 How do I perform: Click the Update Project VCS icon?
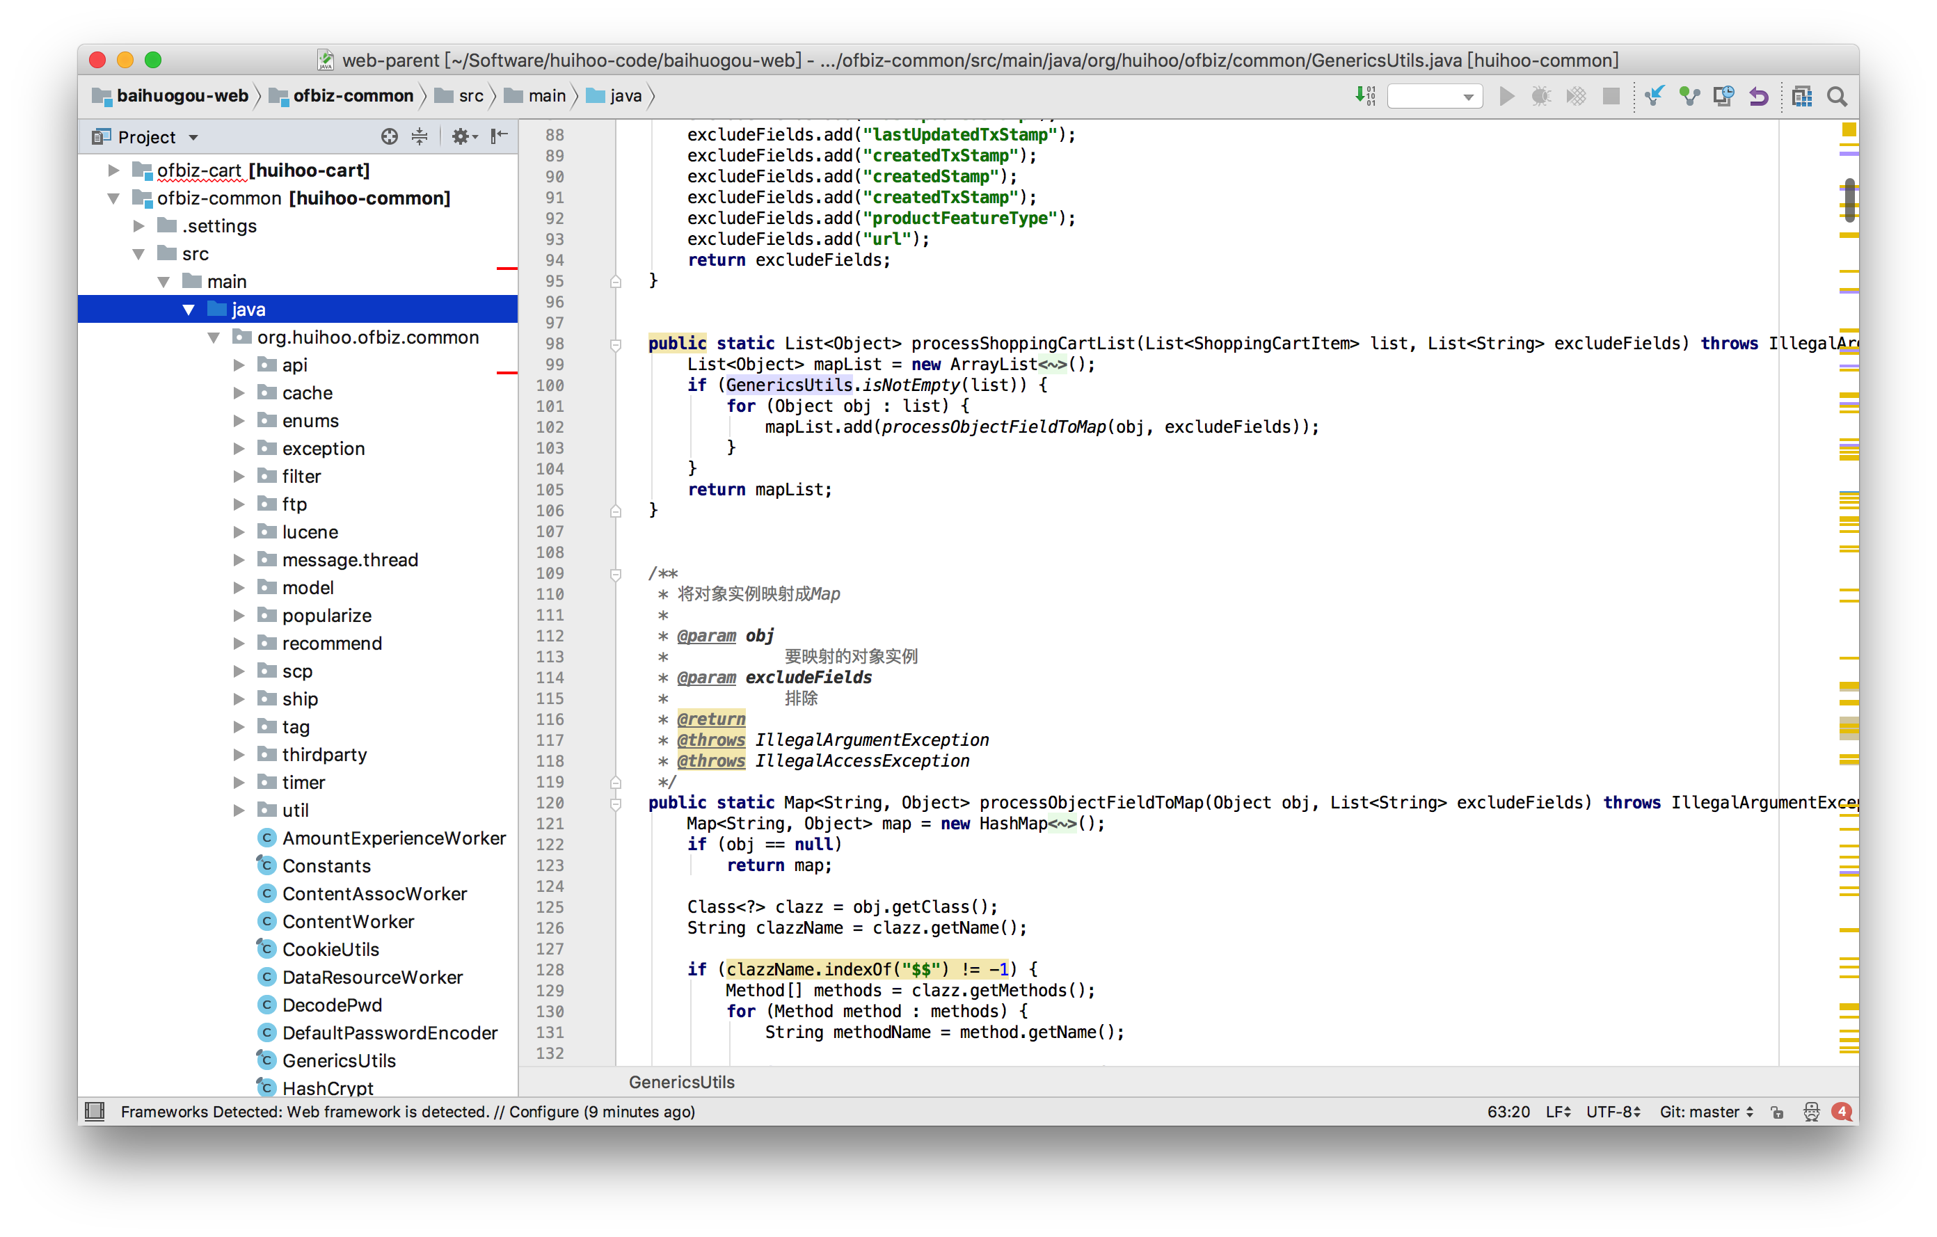click(x=1654, y=96)
